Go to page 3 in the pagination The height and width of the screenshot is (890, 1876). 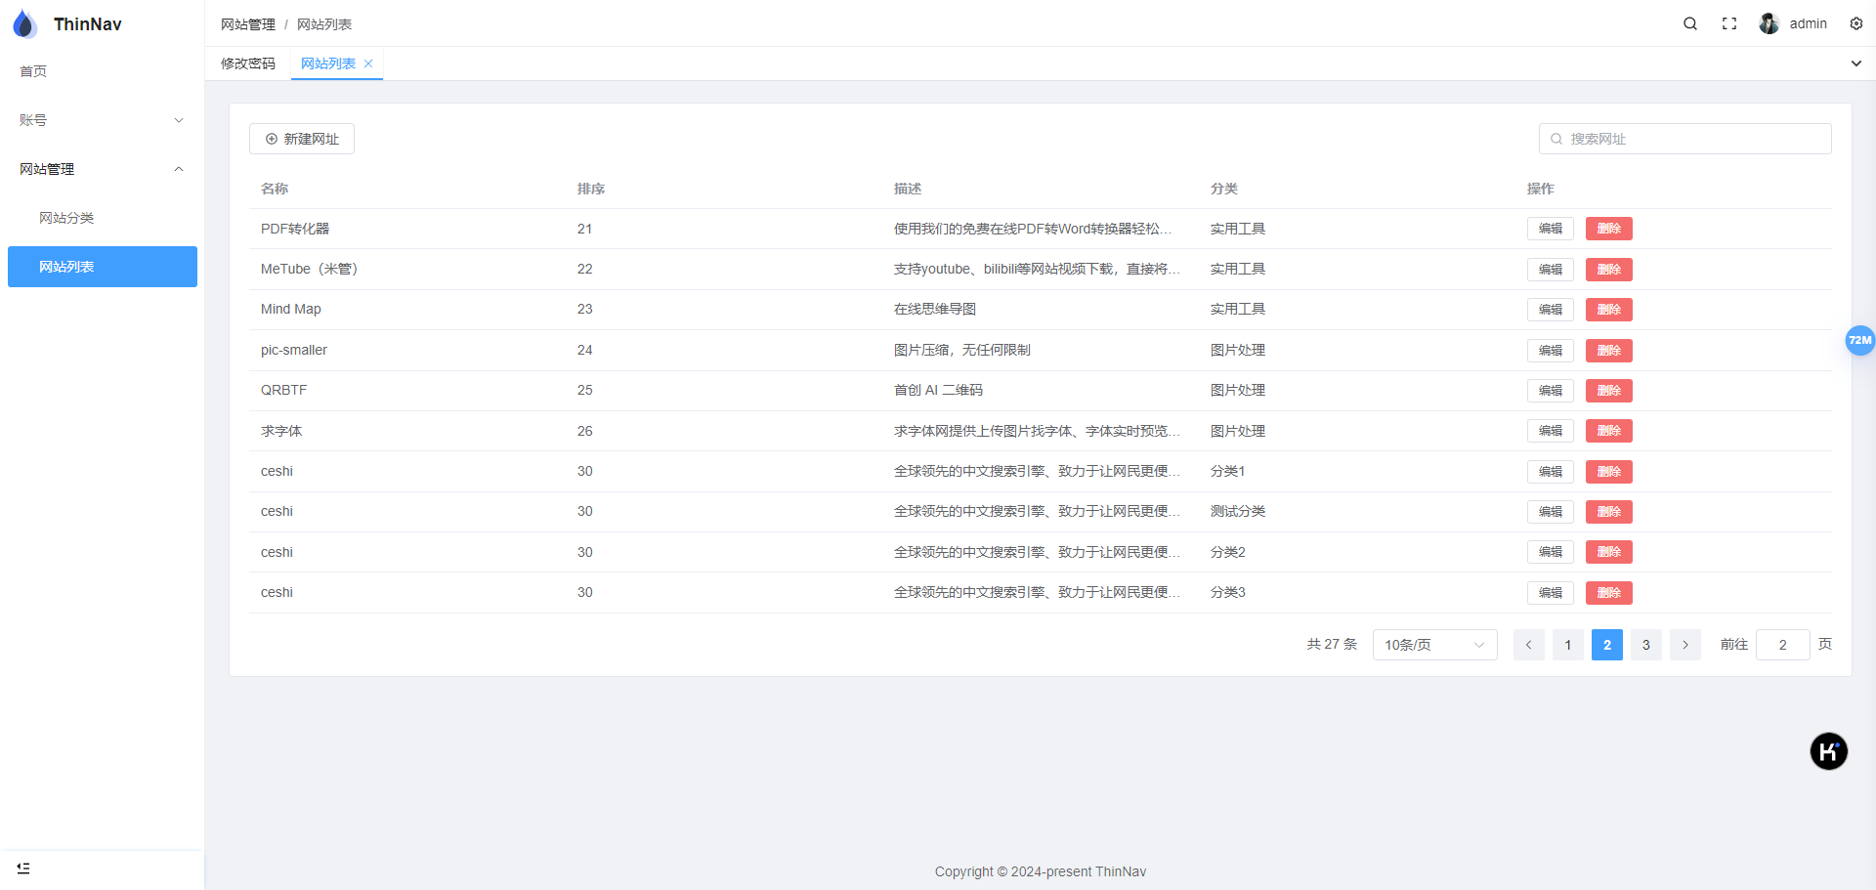tap(1645, 645)
